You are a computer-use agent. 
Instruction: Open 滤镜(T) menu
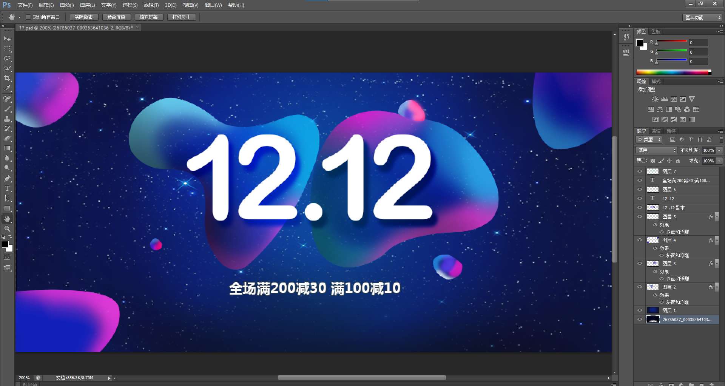coord(151,5)
